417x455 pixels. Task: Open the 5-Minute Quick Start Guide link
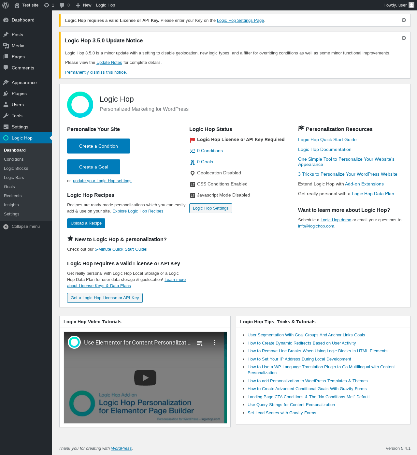tap(121, 249)
